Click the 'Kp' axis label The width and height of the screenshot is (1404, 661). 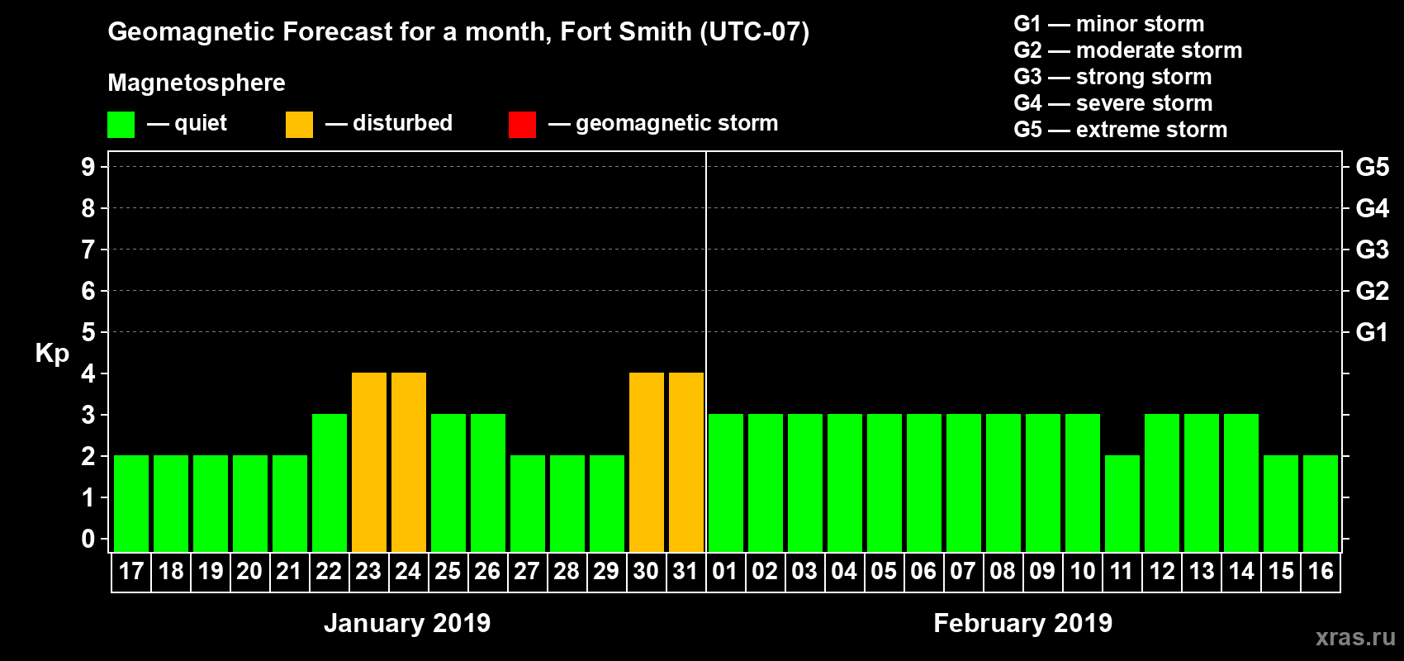point(52,354)
